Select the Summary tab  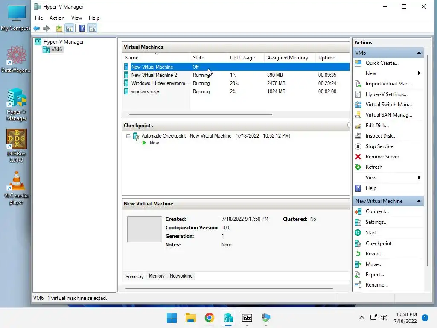[x=134, y=276]
